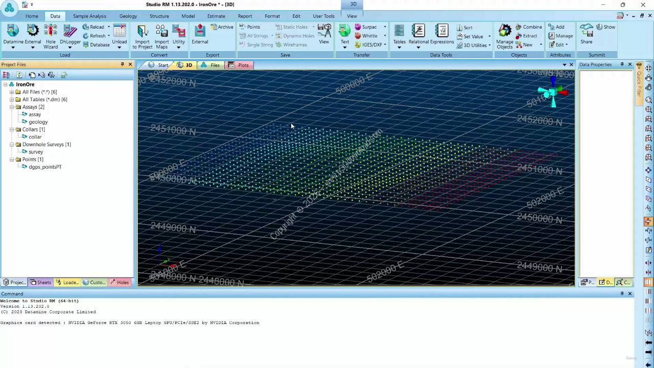Pin the Project Files panel
Screen dimensions: 654x368
pyautogui.click(x=122, y=64)
